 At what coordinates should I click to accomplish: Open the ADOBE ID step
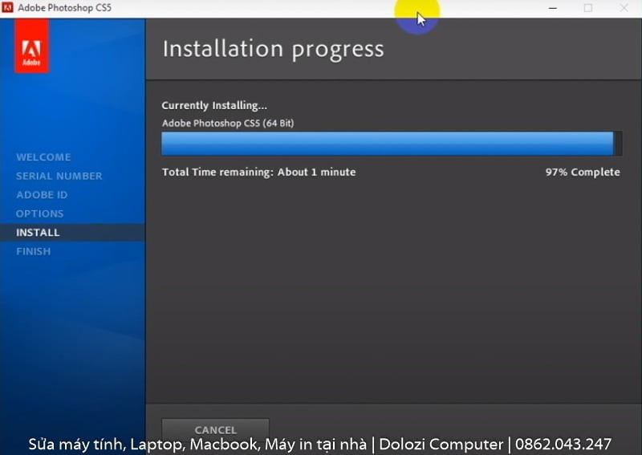click(x=42, y=195)
